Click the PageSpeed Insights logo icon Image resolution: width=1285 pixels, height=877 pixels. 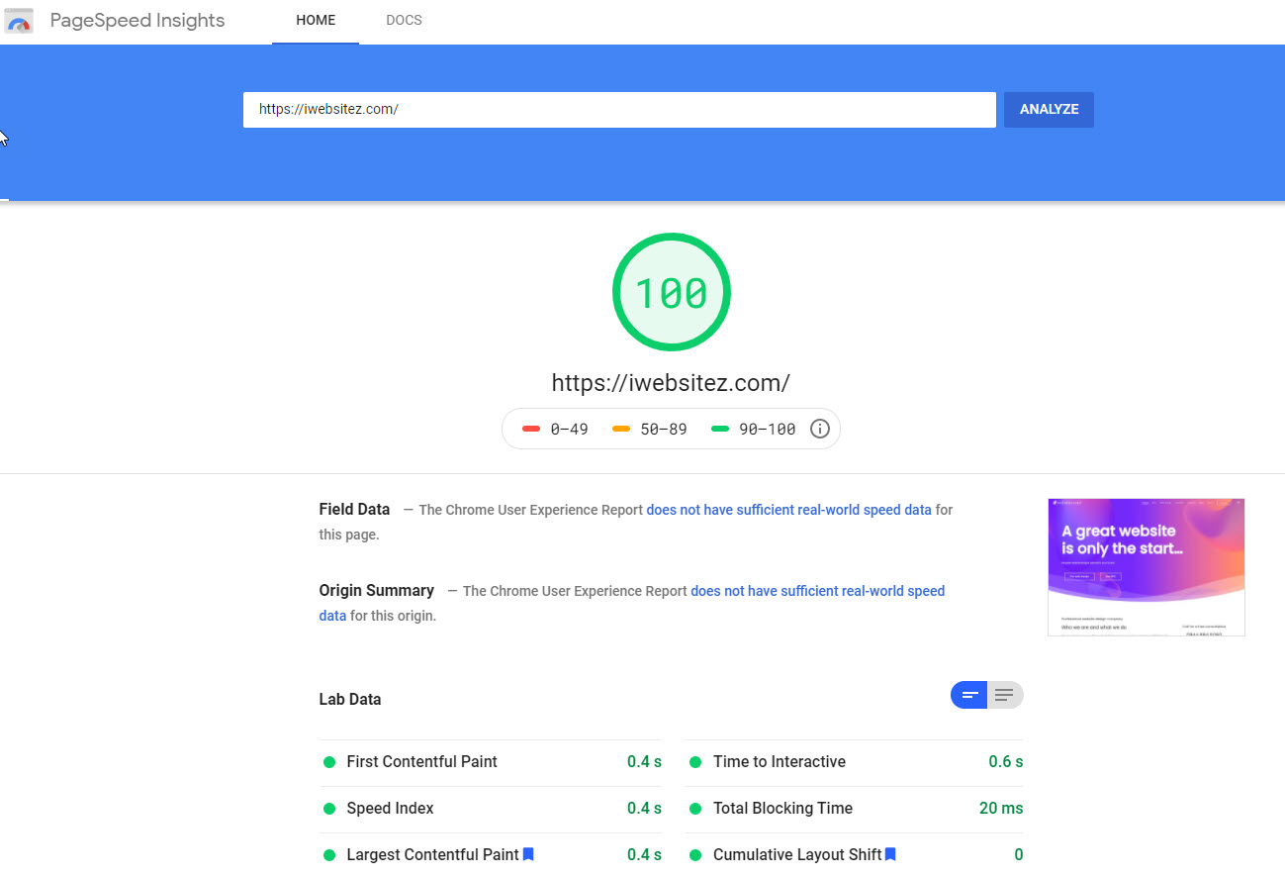click(x=19, y=20)
